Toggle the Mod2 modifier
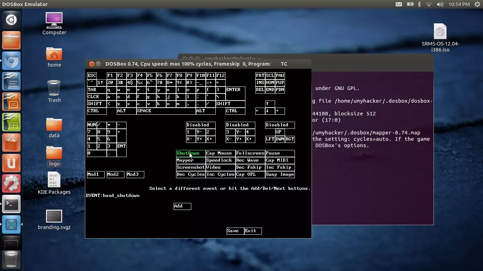 pos(115,174)
